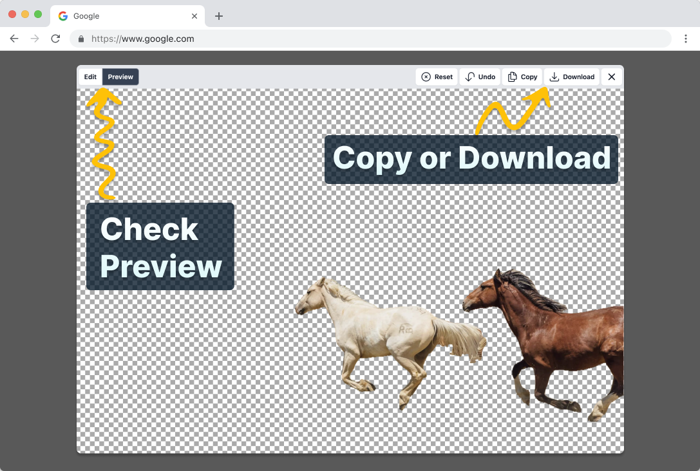The image size is (700, 471).
Task: Close the Google browser tab
Action: click(194, 16)
